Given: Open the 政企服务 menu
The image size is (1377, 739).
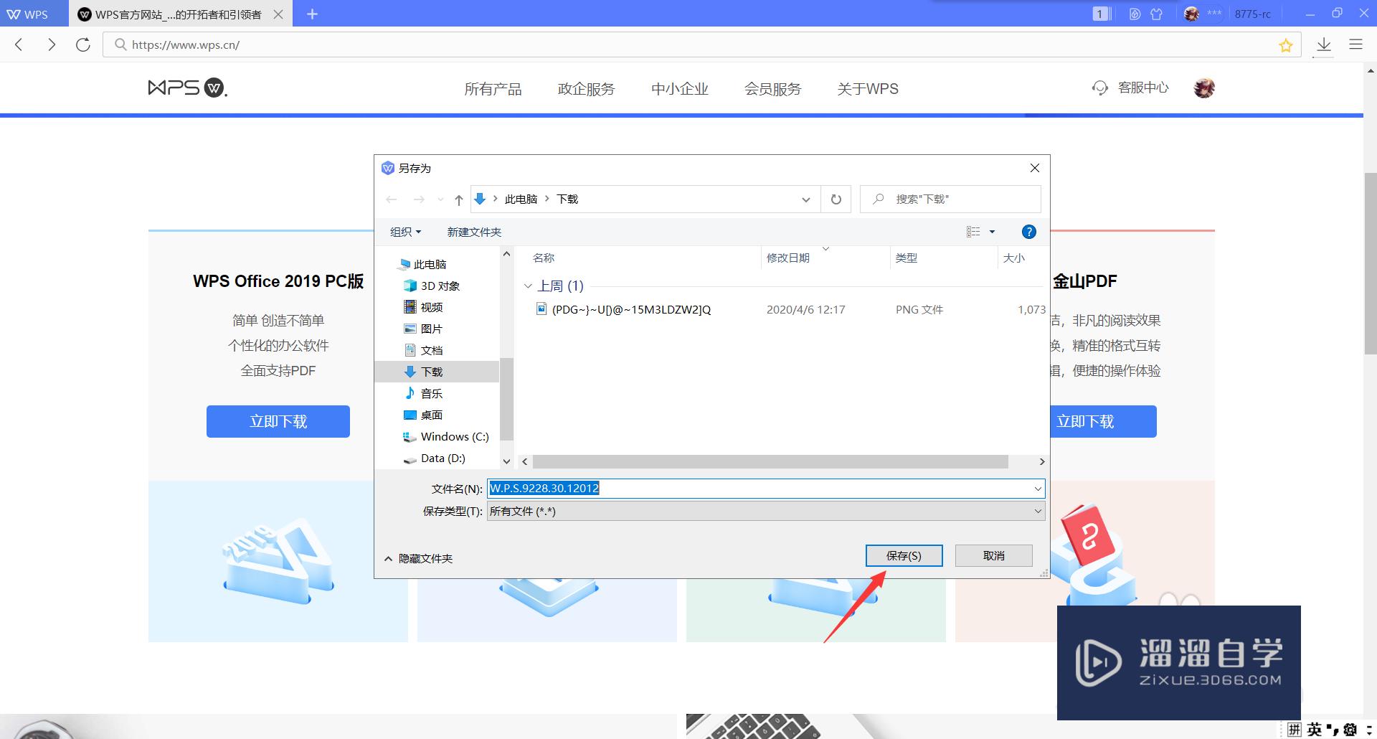Looking at the screenshot, I should click(x=586, y=88).
